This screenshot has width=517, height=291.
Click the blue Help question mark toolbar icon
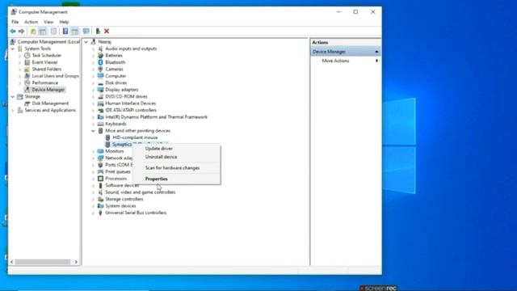tap(65, 32)
